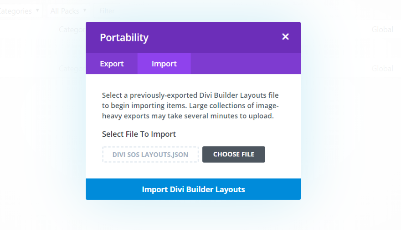Select the Import tab
Image resolution: width=401 pixels, height=230 pixels.
pos(164,64)
